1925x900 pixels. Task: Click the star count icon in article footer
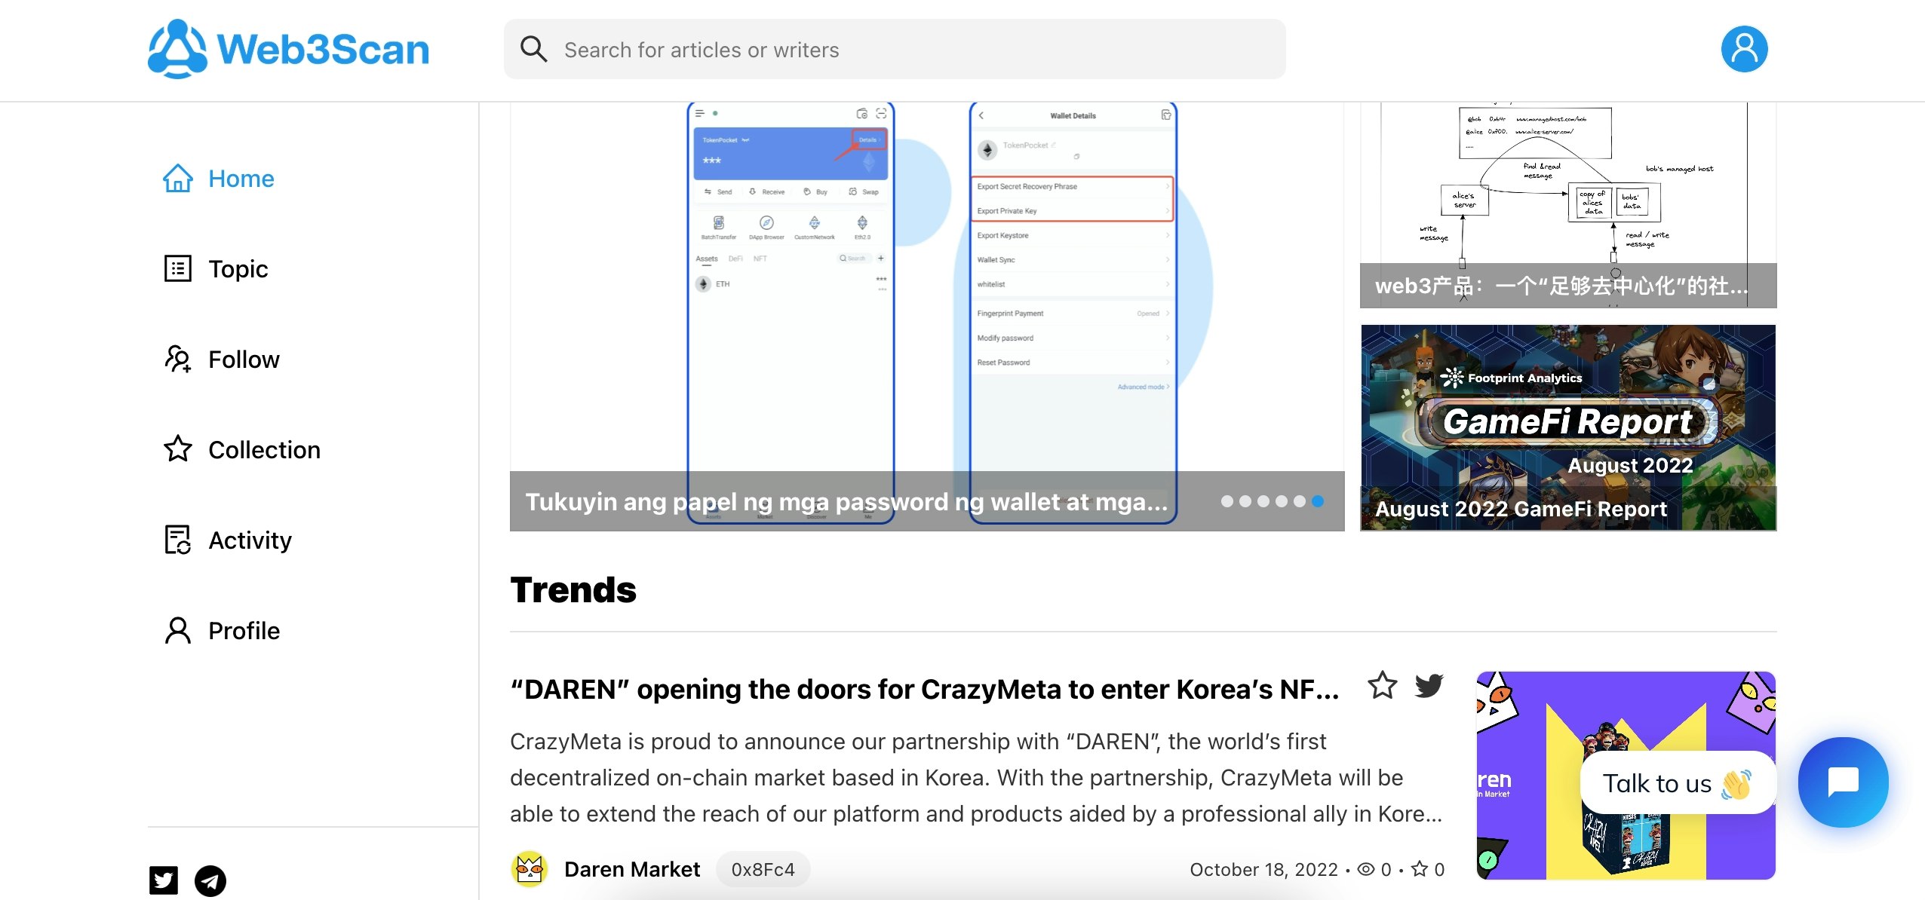(x=1420, y=869)
